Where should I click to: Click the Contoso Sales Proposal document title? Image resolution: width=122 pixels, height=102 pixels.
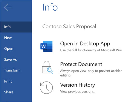coord(69,27)
